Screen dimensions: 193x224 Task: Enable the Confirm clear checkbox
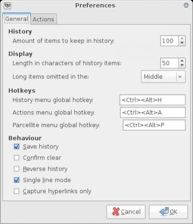16,158
